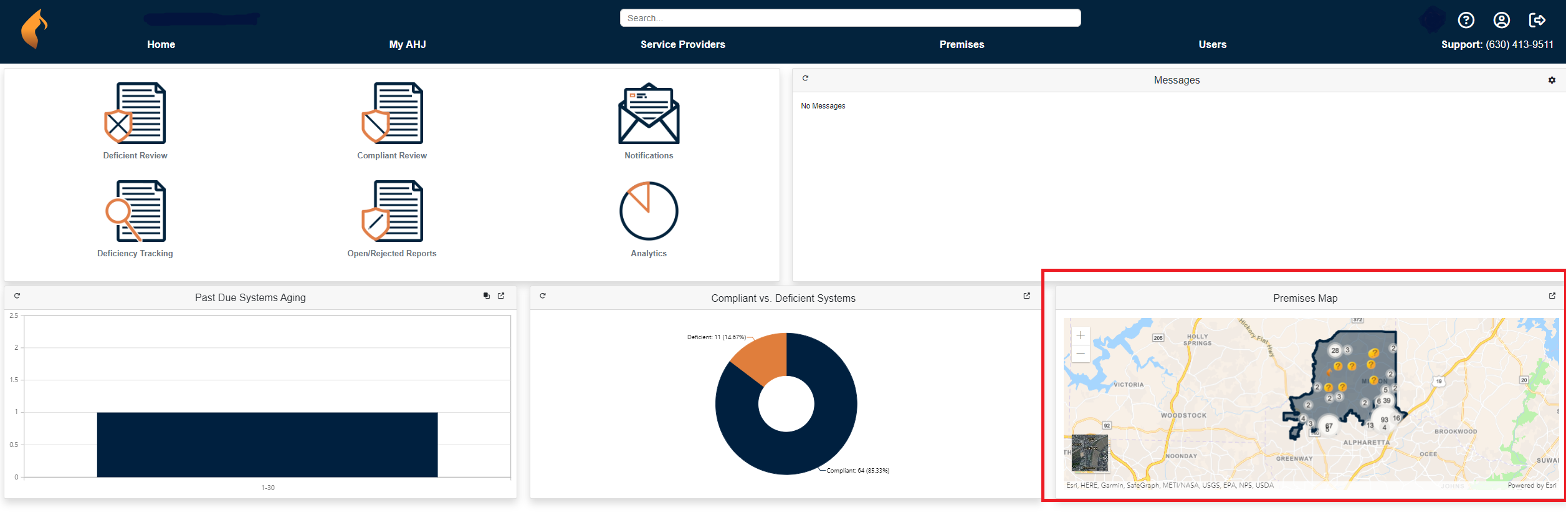Viewport: 1566px width, 515px height.
Task: Open the Premises menu
Action: [962, 44]
